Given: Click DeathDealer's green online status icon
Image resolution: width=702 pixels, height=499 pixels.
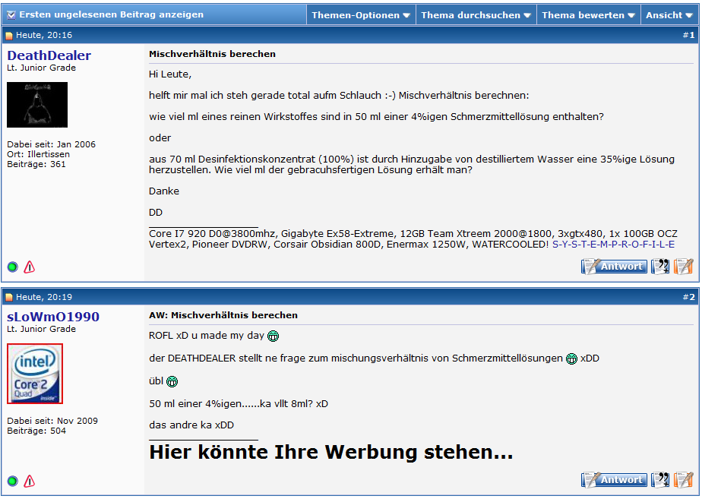Looking at the screenshot, I should (x=12, y=267).
